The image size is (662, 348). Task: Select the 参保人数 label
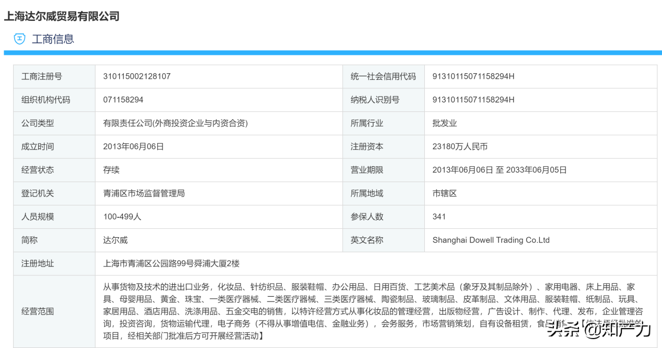tap(367, 217)
